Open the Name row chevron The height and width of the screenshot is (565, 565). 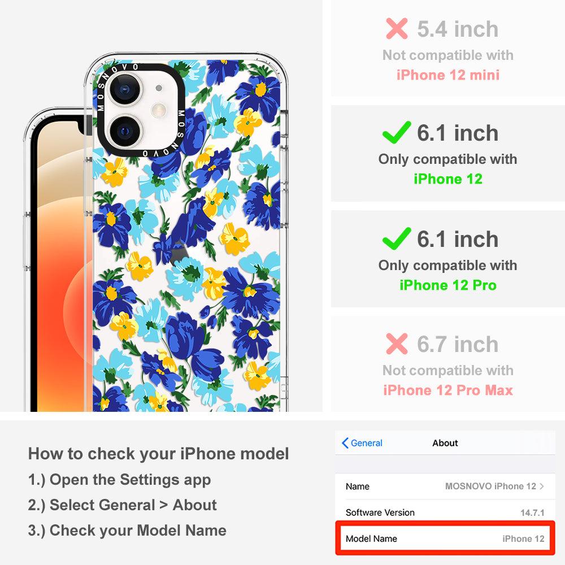pos(542,486)
